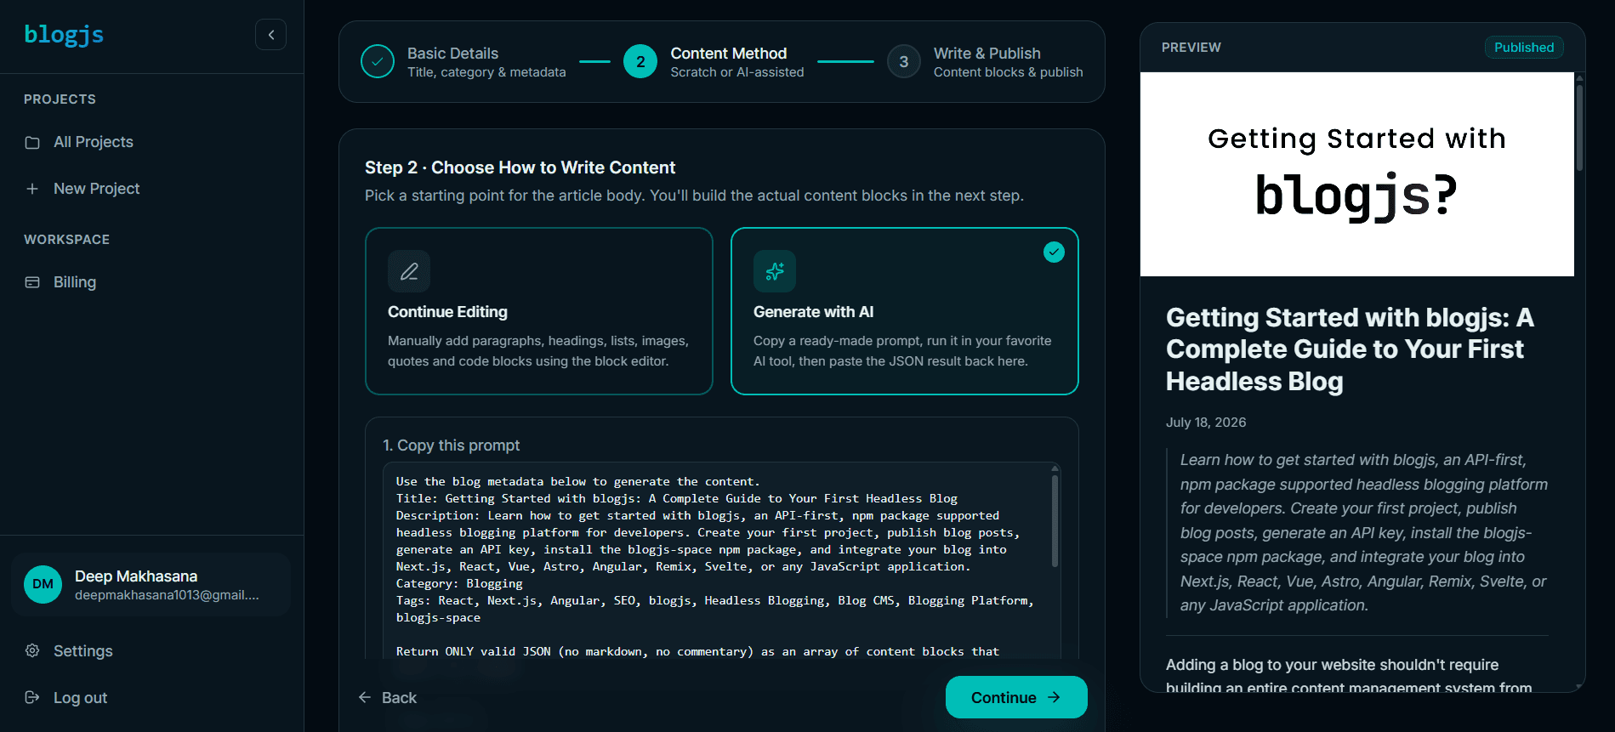Click the Back arrow icon
This screenshot has width=1615, height=732.
click(365, 697)
